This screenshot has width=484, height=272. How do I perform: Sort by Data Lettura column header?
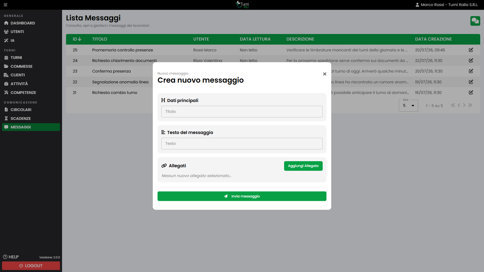point(255,39)
